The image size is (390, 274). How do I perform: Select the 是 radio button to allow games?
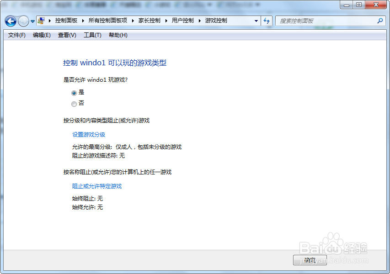[x=74, y=93]
